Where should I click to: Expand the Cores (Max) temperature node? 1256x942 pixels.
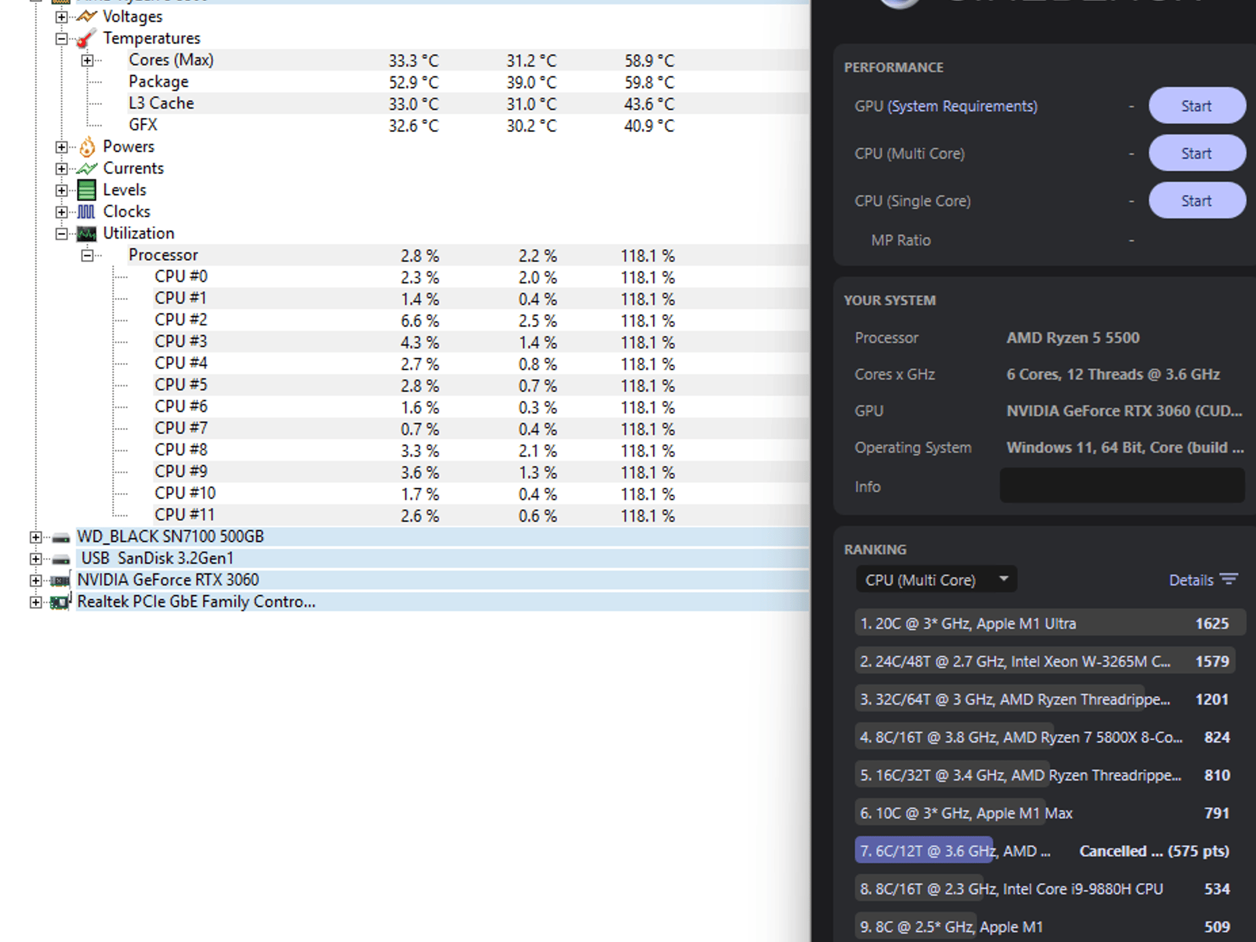(87, 60)
